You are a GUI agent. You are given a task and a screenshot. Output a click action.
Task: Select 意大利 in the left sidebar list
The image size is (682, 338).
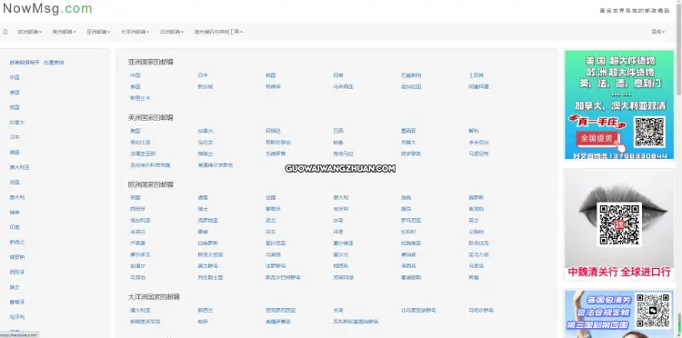pos(17,197)
